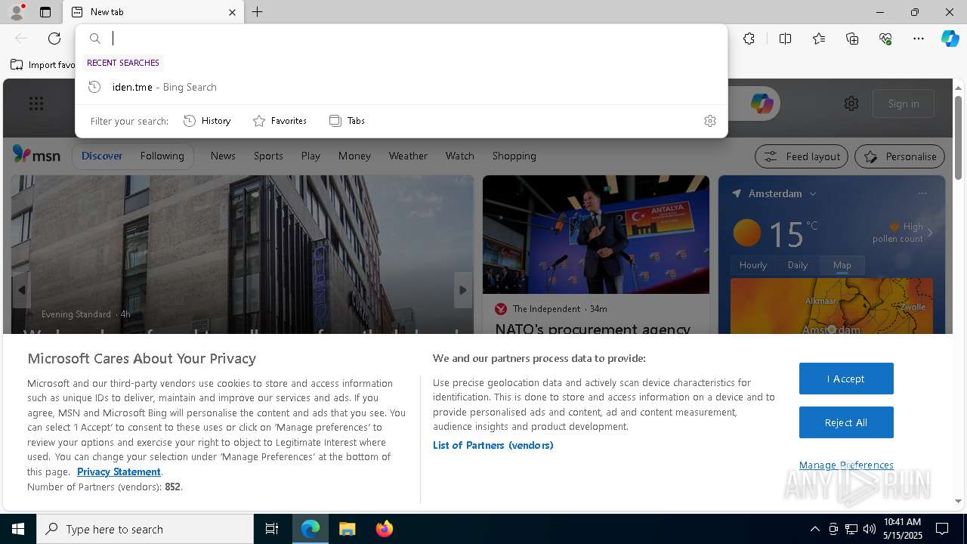
Task: Open Manage Preferences link
Action: pyautogui.click(x=846, y=465)
